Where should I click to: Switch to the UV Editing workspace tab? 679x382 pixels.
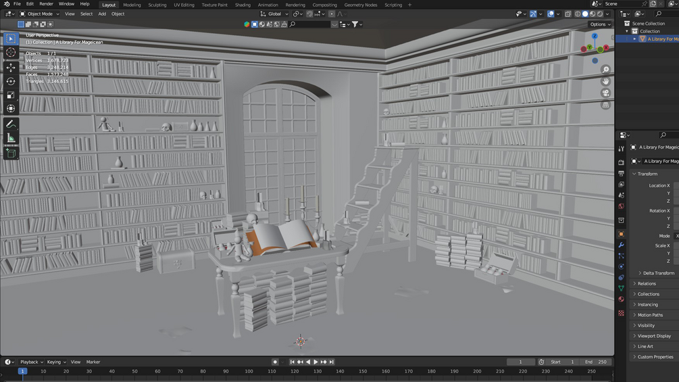click(x=184, y=5)
